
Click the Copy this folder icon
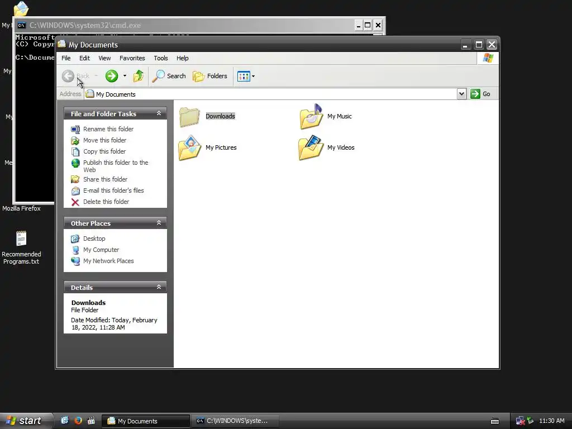tap(75, 152)
